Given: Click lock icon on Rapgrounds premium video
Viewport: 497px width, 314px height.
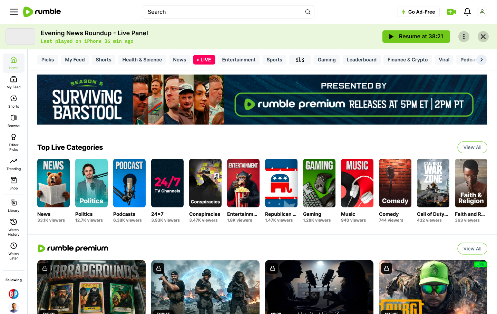Looking at the screenshot, I should [x=45, y=268].
